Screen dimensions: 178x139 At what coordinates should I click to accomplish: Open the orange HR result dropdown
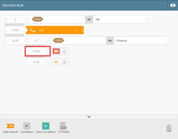[76, 30]
